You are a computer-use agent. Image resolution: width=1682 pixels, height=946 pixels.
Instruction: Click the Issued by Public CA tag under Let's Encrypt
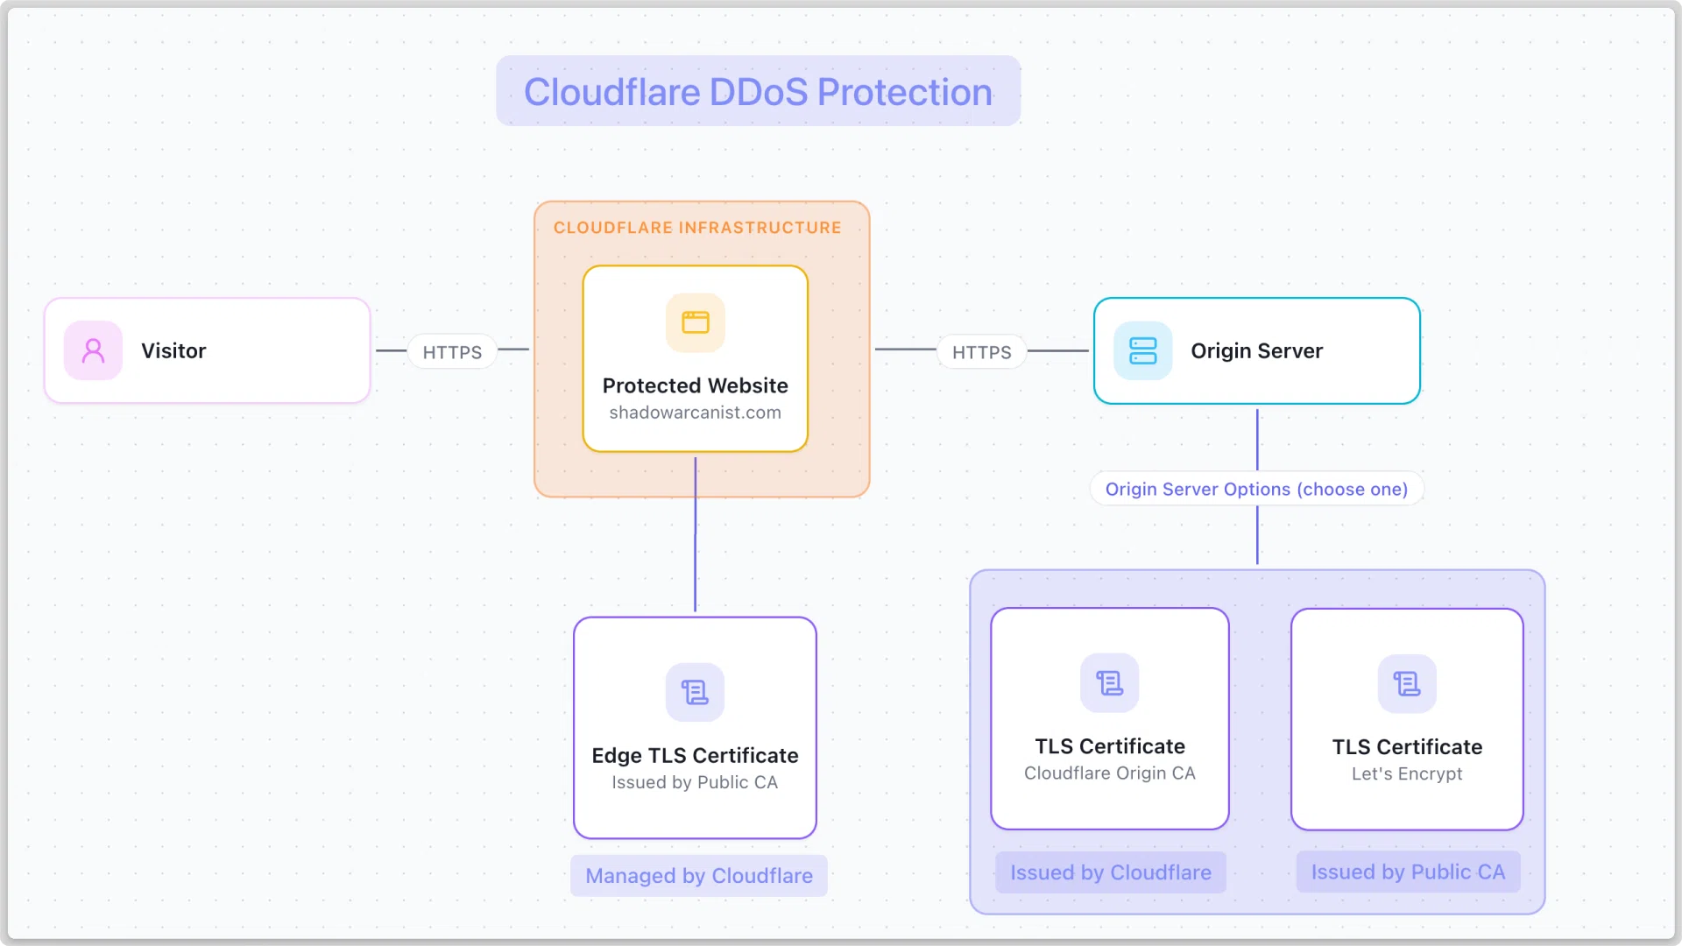click(1409, 872)
